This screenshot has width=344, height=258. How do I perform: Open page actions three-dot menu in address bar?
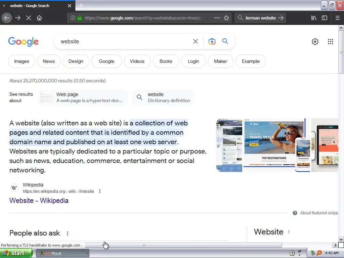coord(217,18)
